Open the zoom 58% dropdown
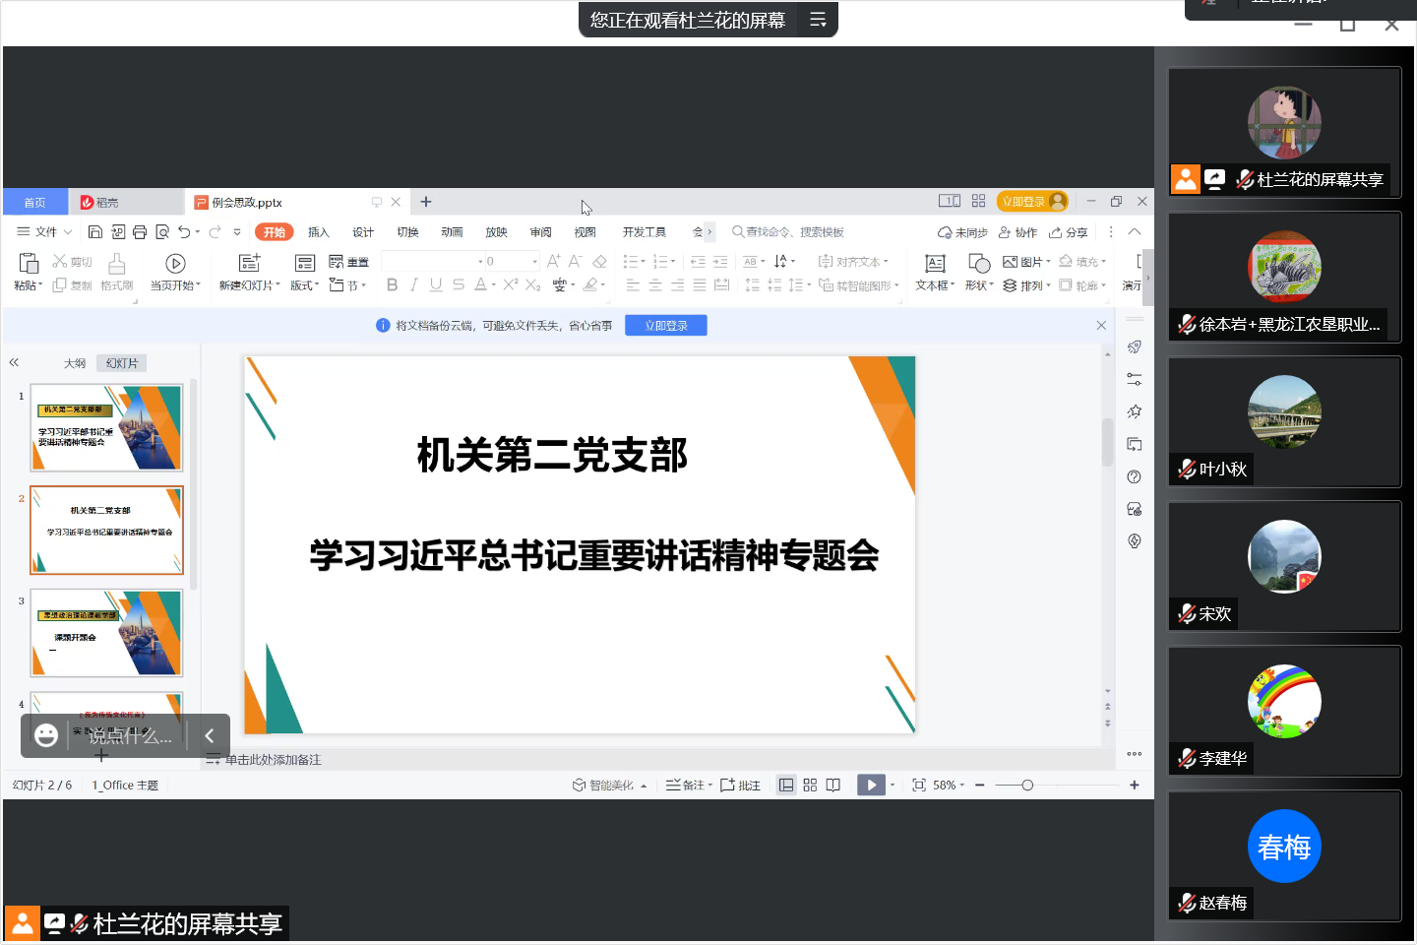The width and height of the screenshot is (1417, 945). (x=949, y=785)
